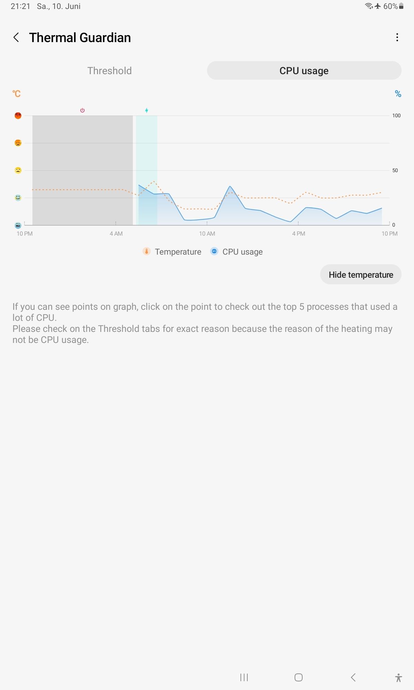Tap the red power-off marker above graph
The height and width of the screenshot is (690, 414).
coord(82,110)
